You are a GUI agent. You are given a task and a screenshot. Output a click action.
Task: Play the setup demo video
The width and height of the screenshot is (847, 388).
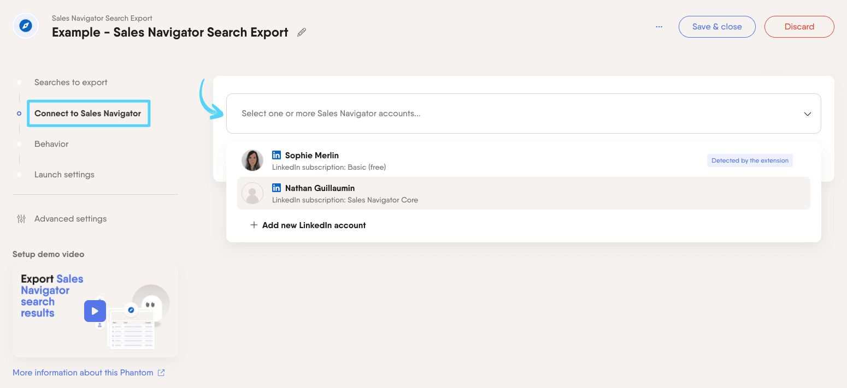(x=95, y=311)
